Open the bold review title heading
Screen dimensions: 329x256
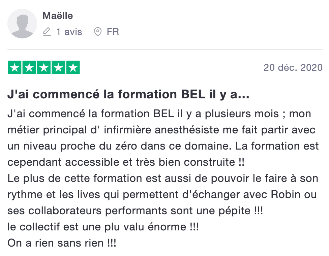[x=128, y=95]
